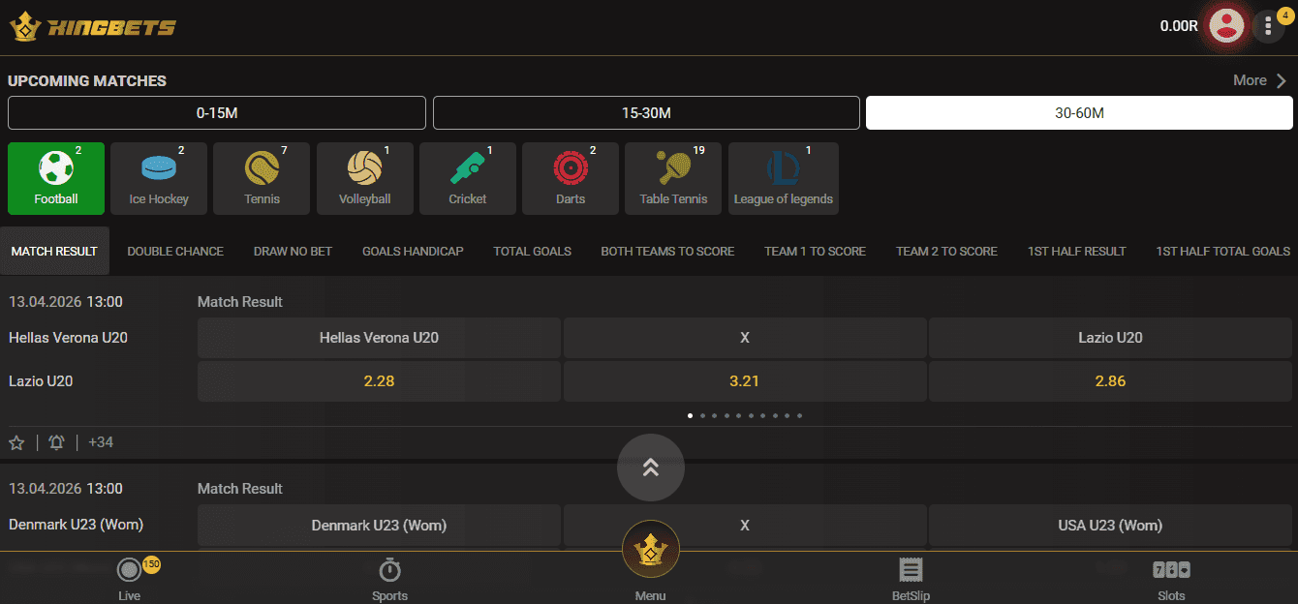Switch to Double Chance tab
Image resolution: width=1298 pixels, height=604 pixels.
[175, 251]
